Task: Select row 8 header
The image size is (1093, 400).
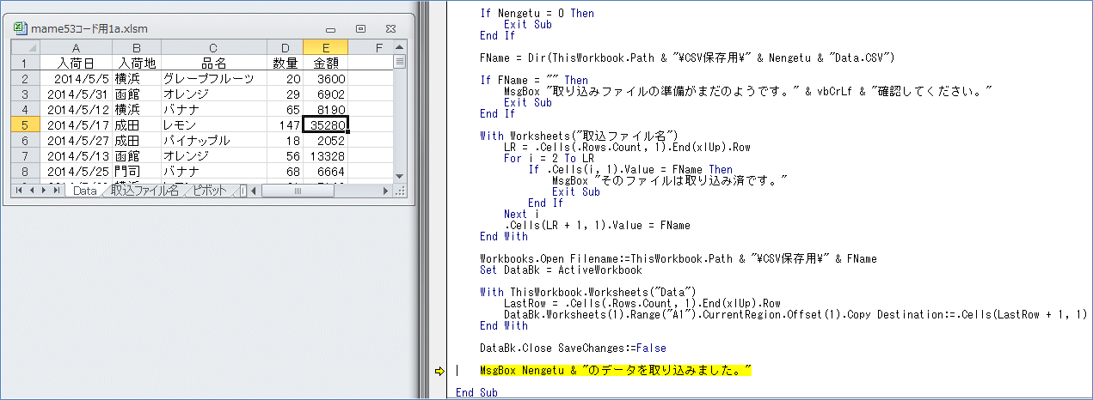Action: tap(24, 171)
